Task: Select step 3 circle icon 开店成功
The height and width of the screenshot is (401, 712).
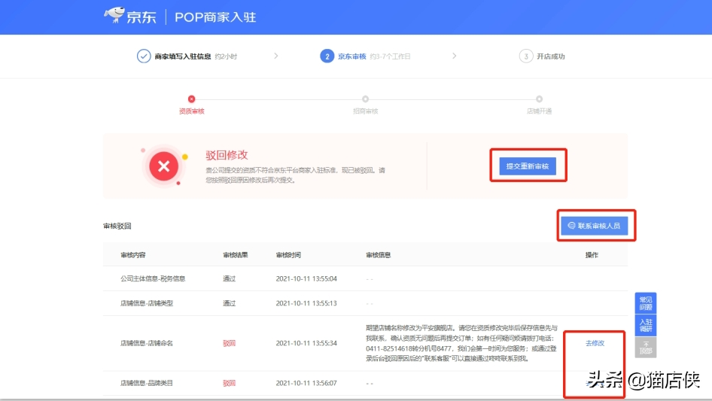Action: pyautogui.click(x=526, y=56)
